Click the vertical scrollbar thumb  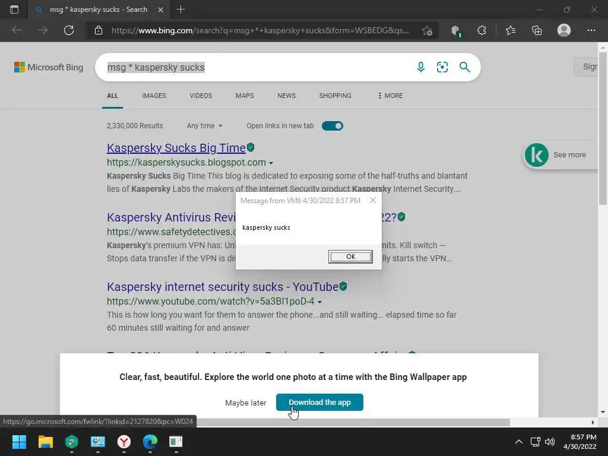coord(603,128)
